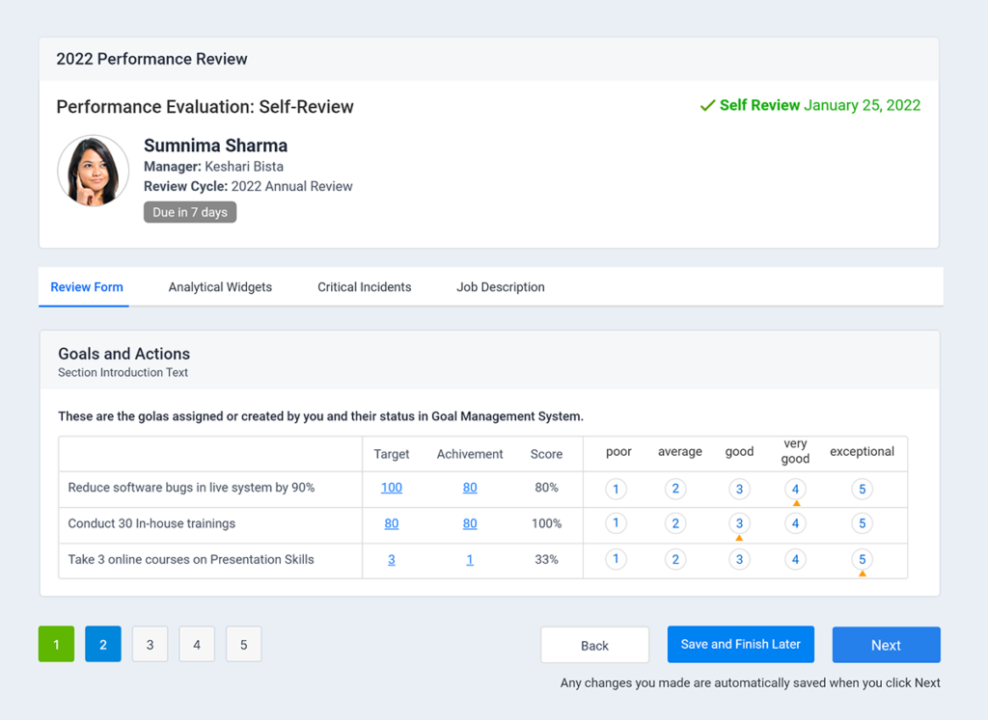Pick rating 2 for the software bugs goal
The width and height of the screenshot is (988, 720).
[x=677, y=489]
